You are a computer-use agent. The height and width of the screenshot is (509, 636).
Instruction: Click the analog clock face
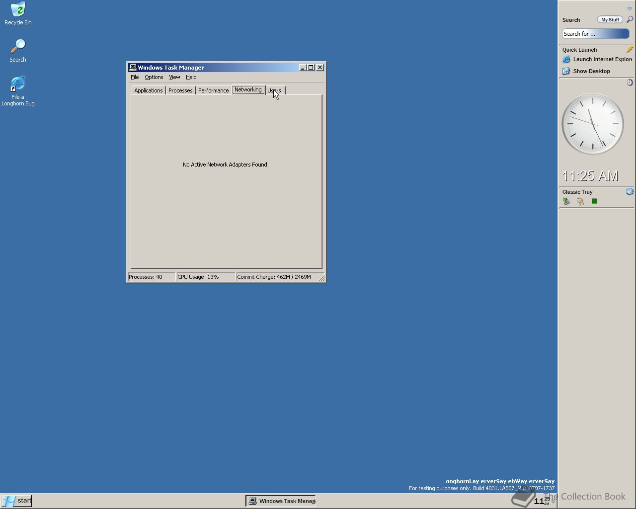click(x=592, y=124)
